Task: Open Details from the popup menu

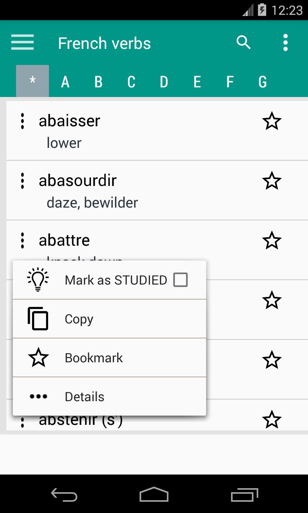Action: tap(109, 397)
